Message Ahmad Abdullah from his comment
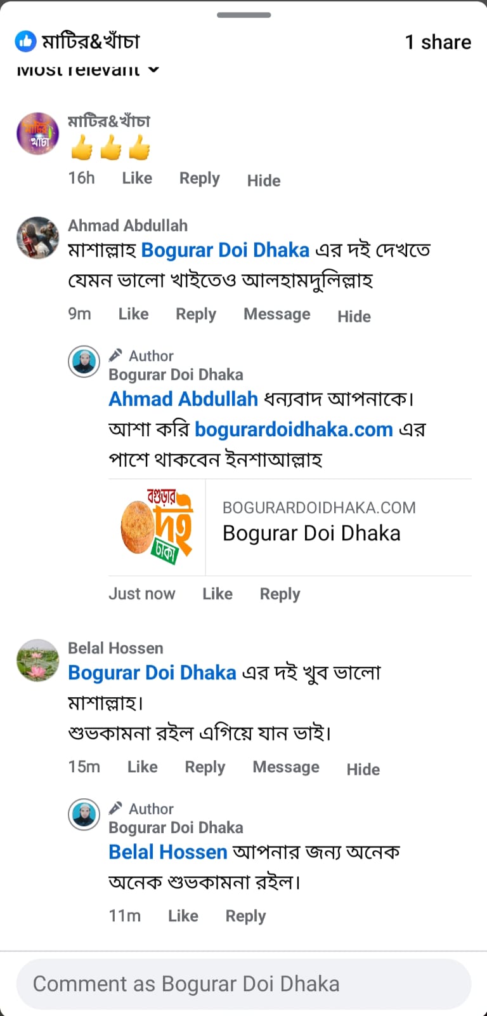Screen dimensions: 487x1016 276,314
